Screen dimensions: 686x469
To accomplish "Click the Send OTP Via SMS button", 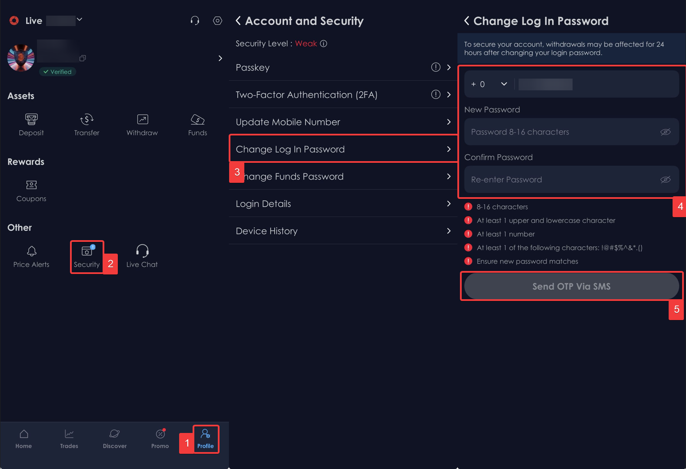I will (x=571, y=286).
